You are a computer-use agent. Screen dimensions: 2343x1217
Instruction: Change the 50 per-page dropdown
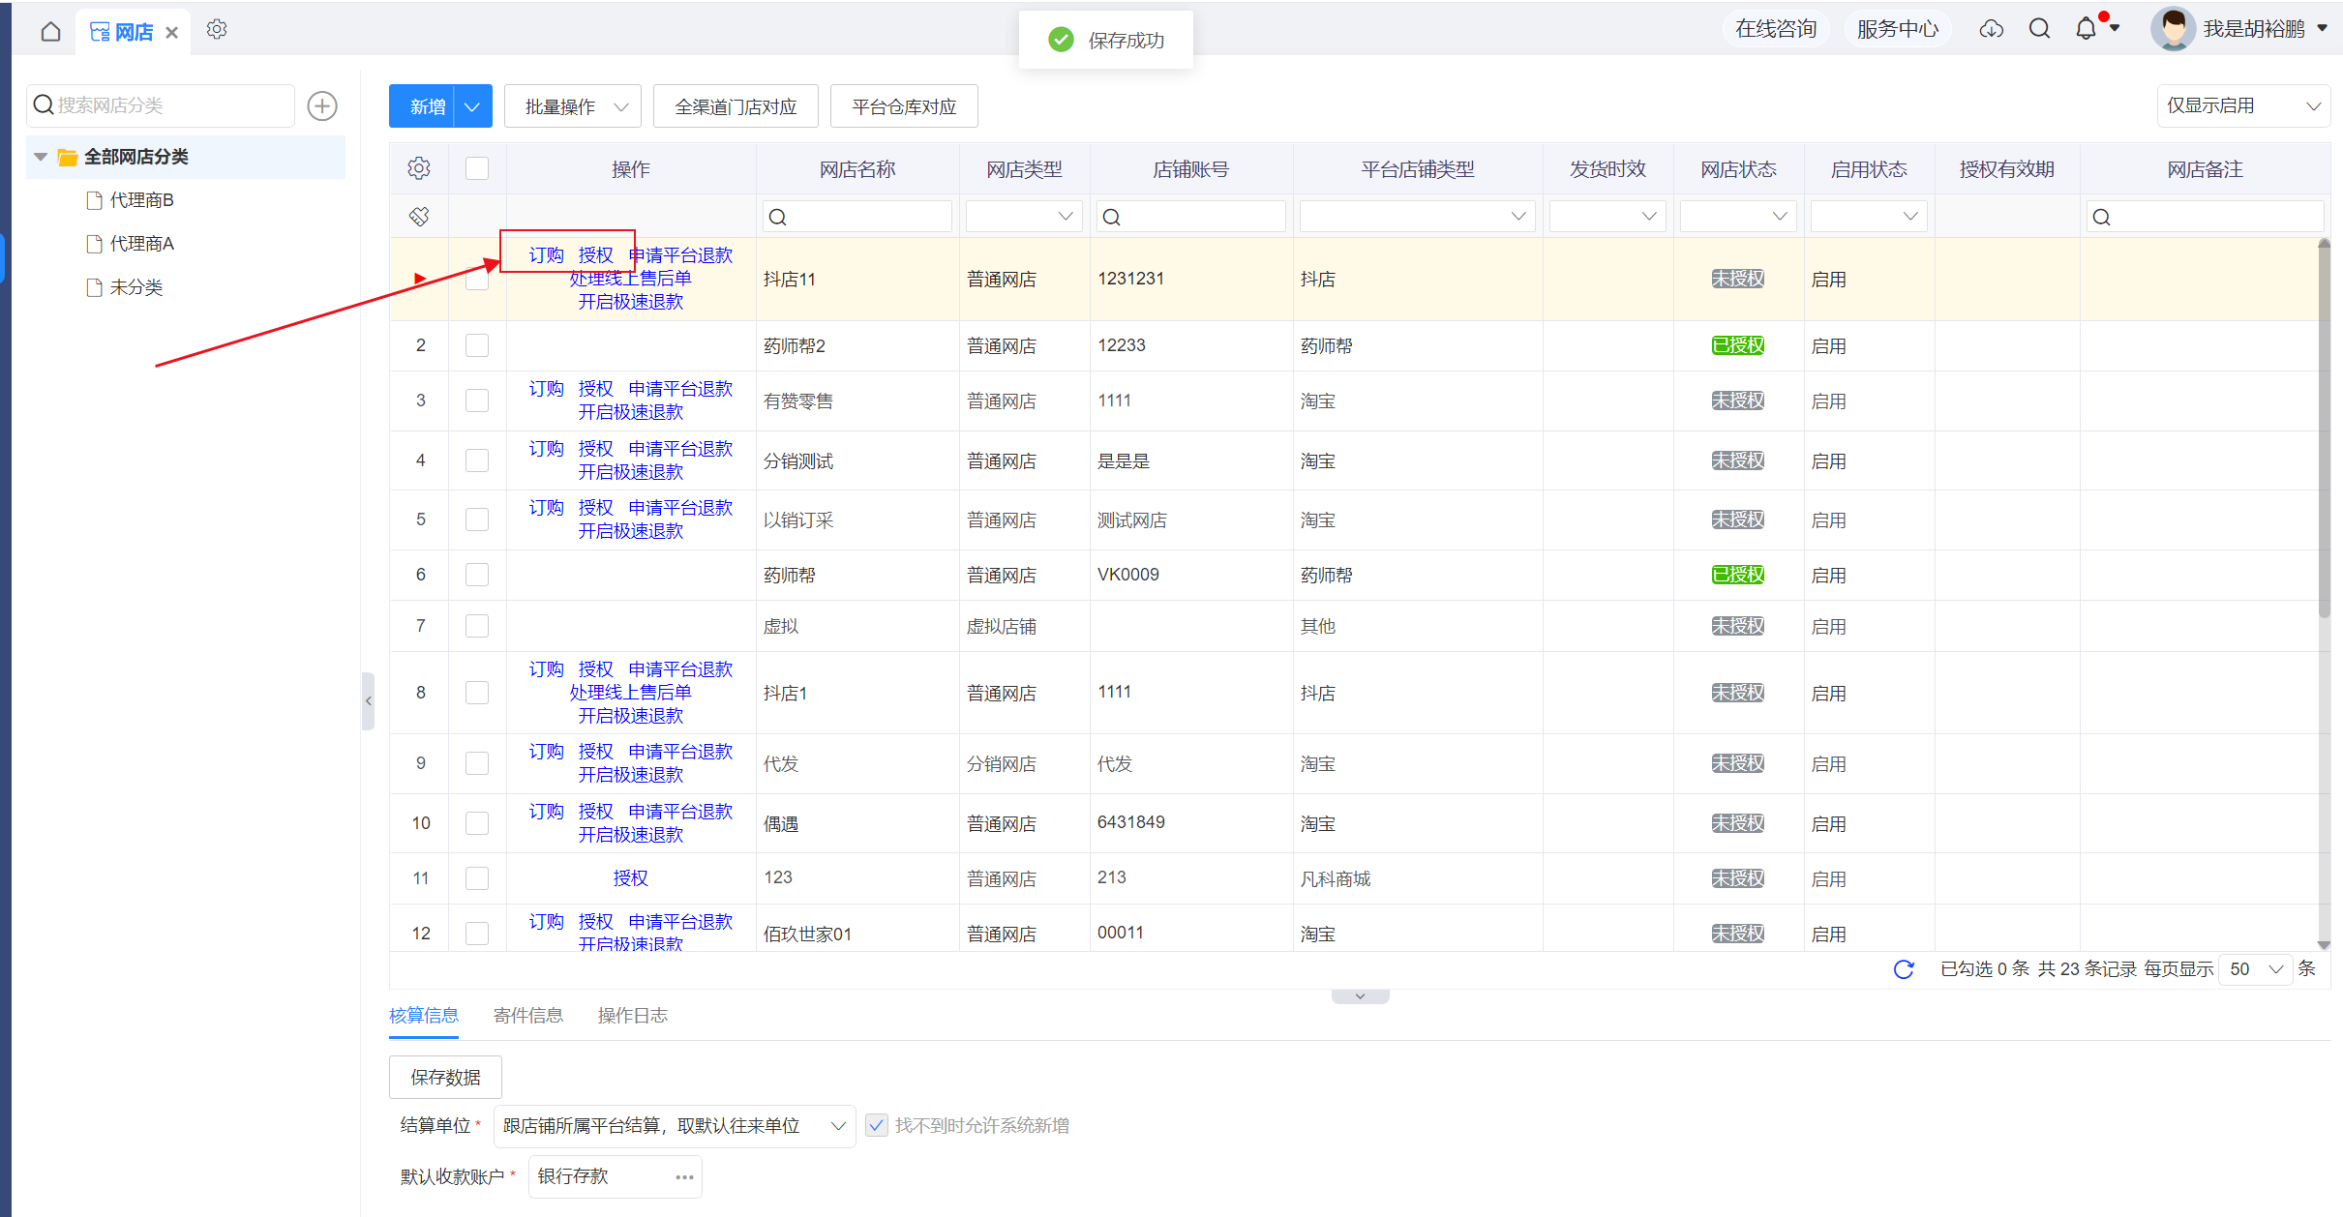[x=2256, y=969]
